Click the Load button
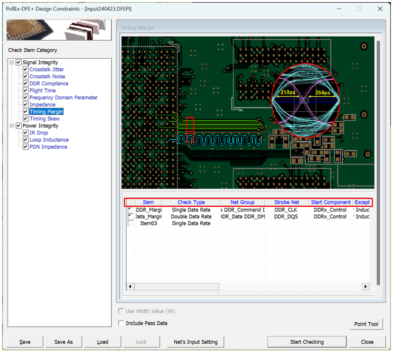The width and height of the screenshot is (393, 355). [x=103, y=342]
